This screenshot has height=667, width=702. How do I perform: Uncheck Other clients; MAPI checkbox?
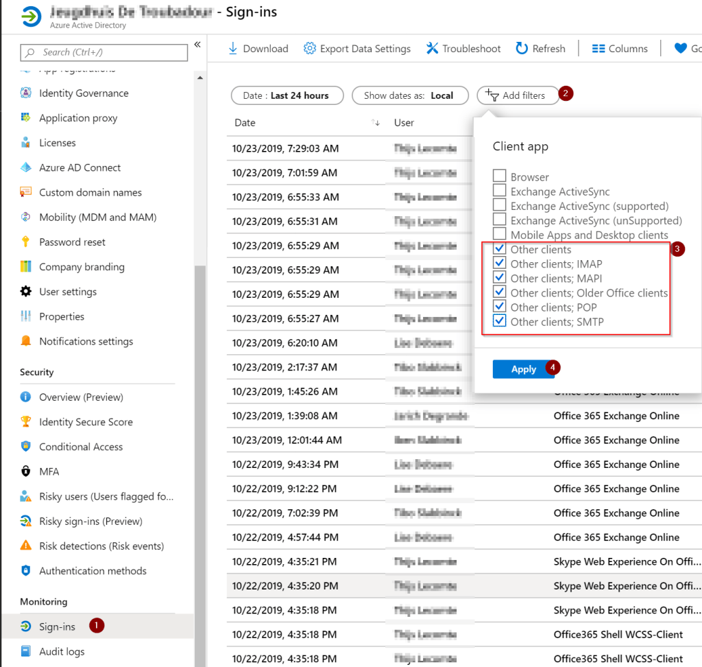coord(499,277)
